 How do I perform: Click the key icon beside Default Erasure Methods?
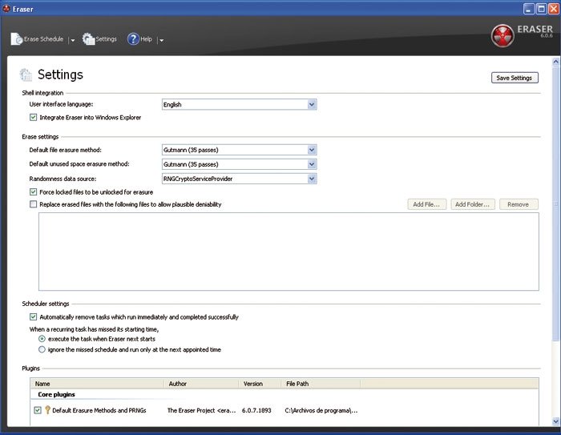tap(47, 410)
